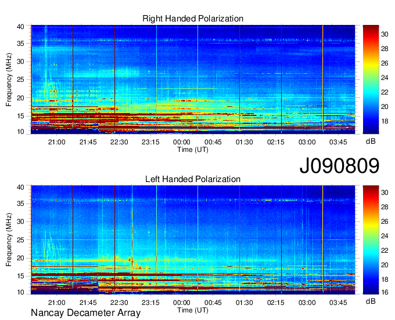Click the dB label under Left Handed colorbar

click(371, 301)
